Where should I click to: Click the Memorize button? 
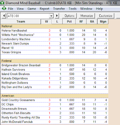(x=87, y=16)
